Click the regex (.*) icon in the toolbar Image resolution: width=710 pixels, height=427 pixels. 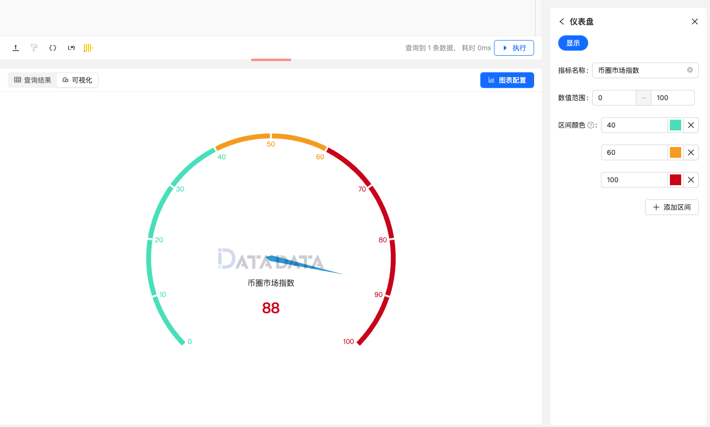click(x=71, y=47)
